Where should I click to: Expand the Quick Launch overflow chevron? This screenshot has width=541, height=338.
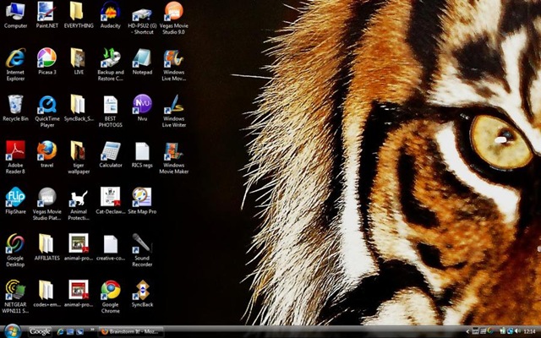tap(92, 330)
